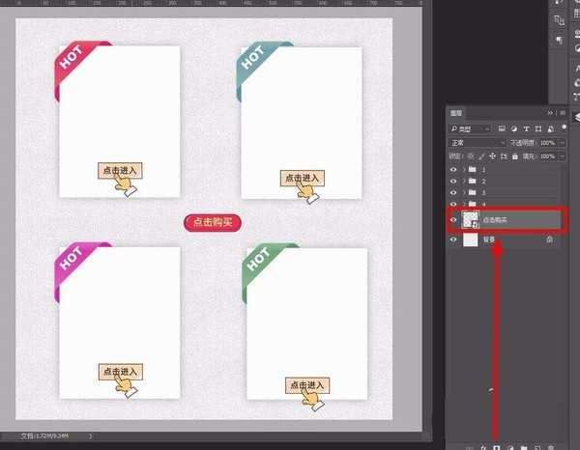Click the add layer mask icon
The image size is (580, 450).
point(497,447)
